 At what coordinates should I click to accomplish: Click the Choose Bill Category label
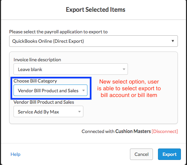tap(35, 81)
